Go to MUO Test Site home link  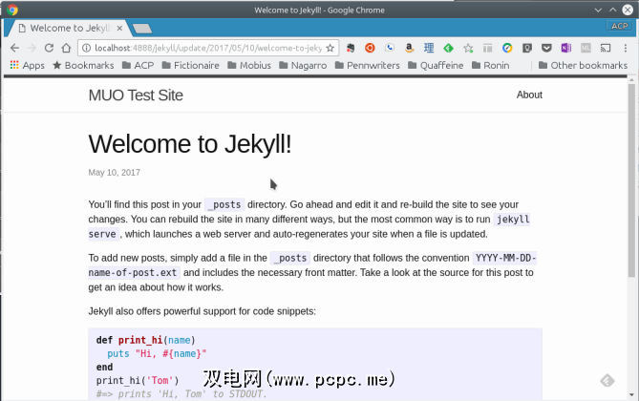136,95
